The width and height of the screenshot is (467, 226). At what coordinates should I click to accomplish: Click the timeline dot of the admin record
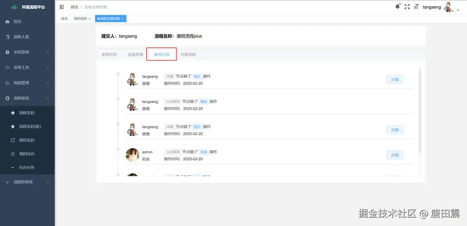118,149
